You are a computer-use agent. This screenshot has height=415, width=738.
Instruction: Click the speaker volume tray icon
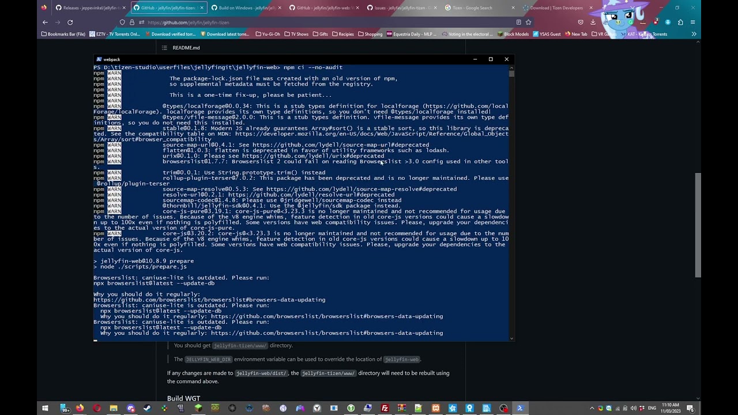633,409
